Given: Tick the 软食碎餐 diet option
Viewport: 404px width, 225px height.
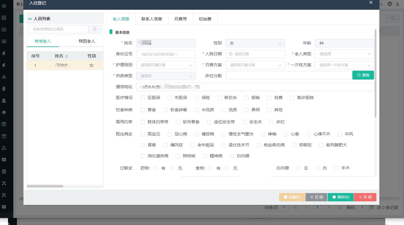Looking at the screenshot, I should point(166,110).
